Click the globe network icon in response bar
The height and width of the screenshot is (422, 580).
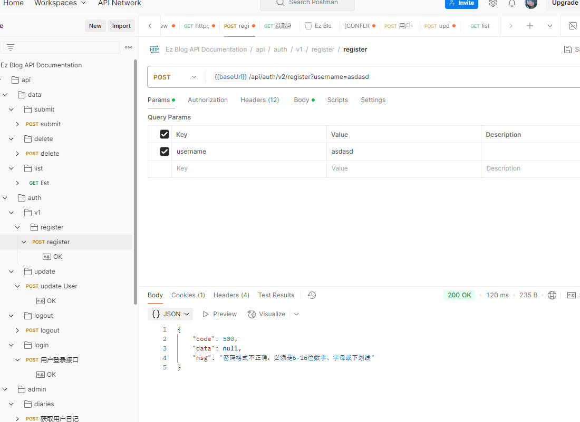point(552,295)
